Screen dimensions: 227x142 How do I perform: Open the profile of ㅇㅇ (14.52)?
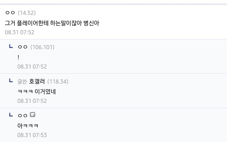pos(10,13)
